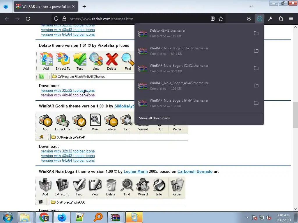Viewport: 298px width, 223px height.
Task: Show WinRAR_Noia_Bogart_48x48.theme.rar in folder
Action: click(256, 86)
